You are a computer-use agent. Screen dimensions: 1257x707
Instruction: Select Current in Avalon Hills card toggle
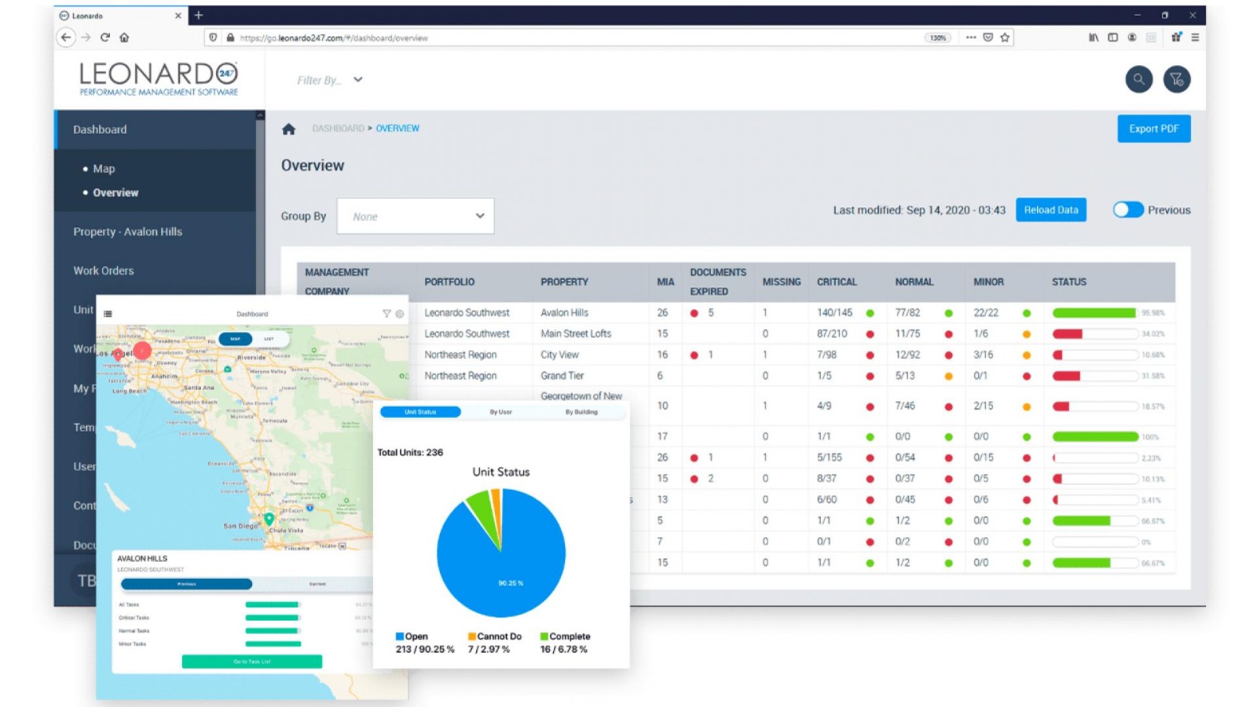pyautogui.click(x=317, y=584)
